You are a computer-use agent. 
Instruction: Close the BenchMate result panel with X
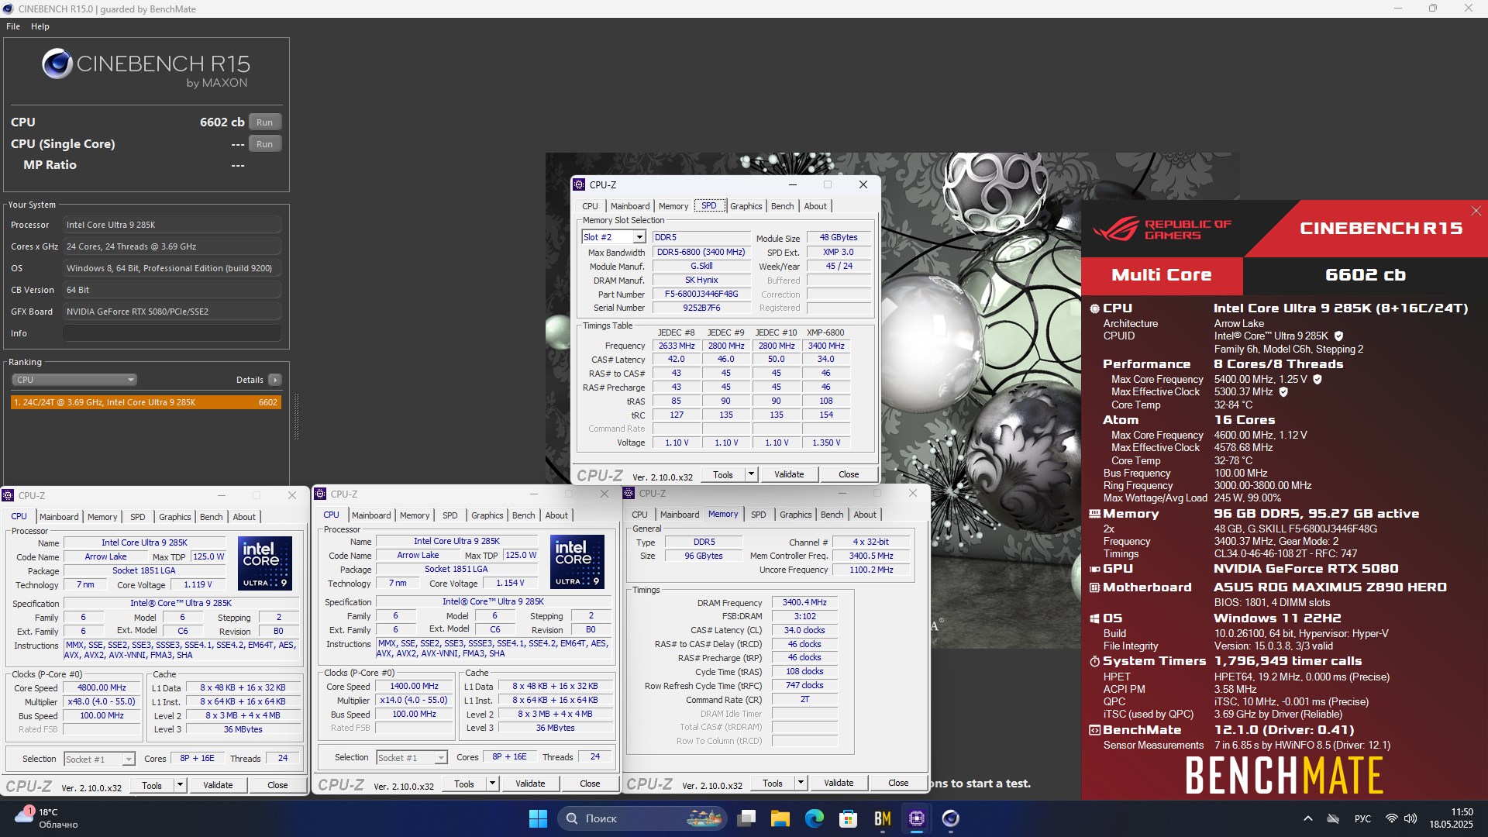click(x=1476, y=211)
